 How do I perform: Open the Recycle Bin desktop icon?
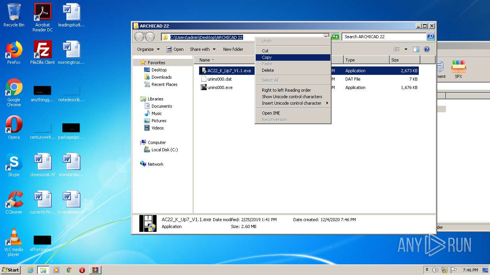click(x=14, y=15)
